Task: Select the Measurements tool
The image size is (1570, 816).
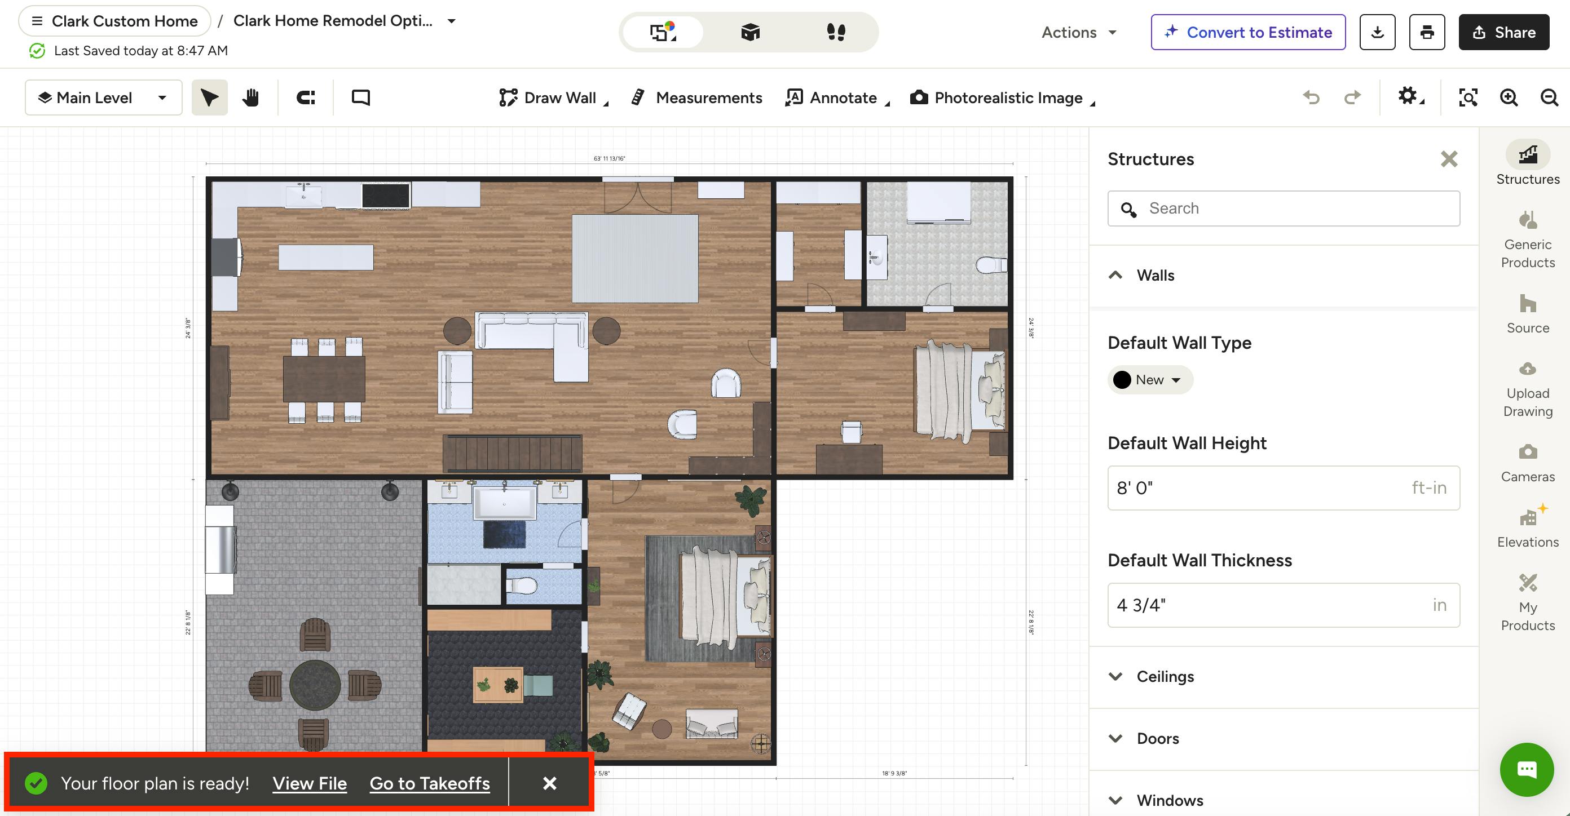Action: coord(696,97)
